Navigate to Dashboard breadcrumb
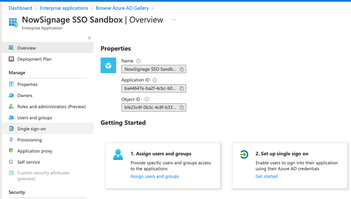Screen dimensions: 351x199 20,8
